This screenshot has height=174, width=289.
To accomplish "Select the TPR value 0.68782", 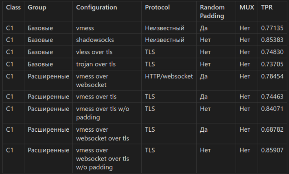I will [272, 130].
